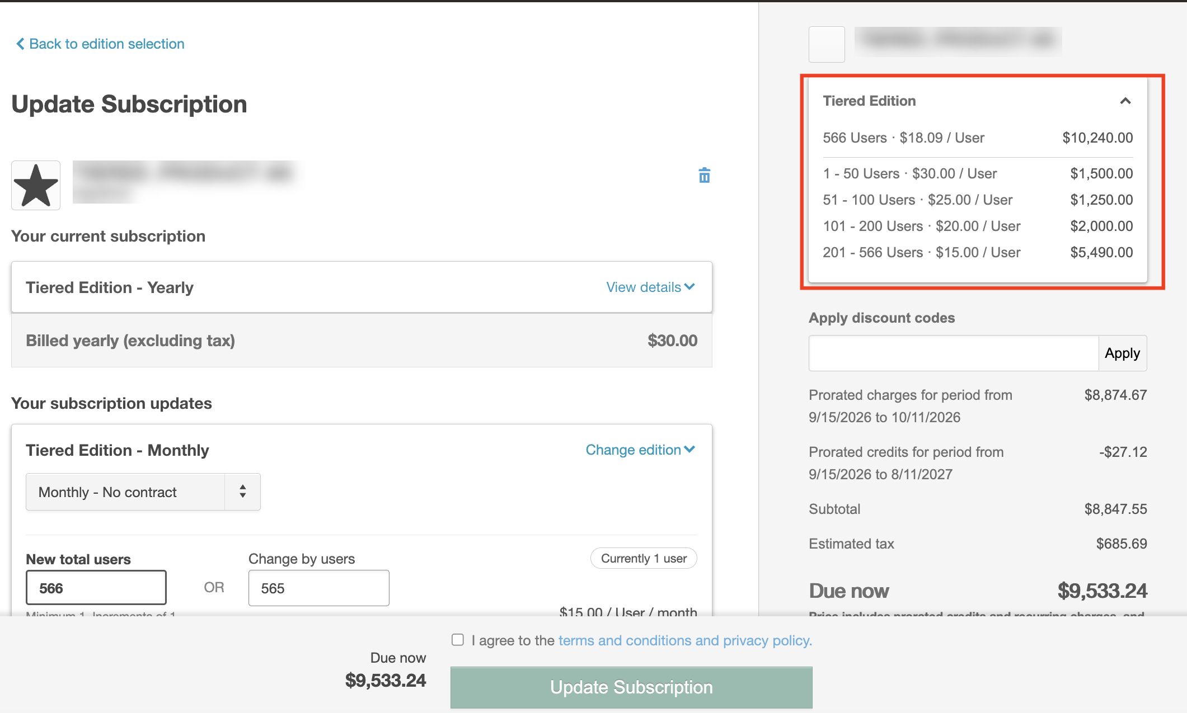
Task: Check the terms and conditions agreement box
Action: (458, 640)
